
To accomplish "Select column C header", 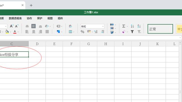I will pos(14,44).
